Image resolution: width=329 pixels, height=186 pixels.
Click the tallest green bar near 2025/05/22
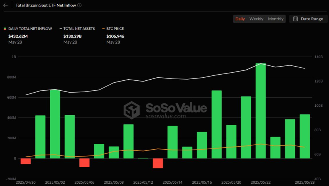click(x=261, y=111)
